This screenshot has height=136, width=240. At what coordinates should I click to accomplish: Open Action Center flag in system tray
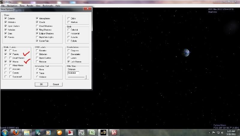point(214,133)
